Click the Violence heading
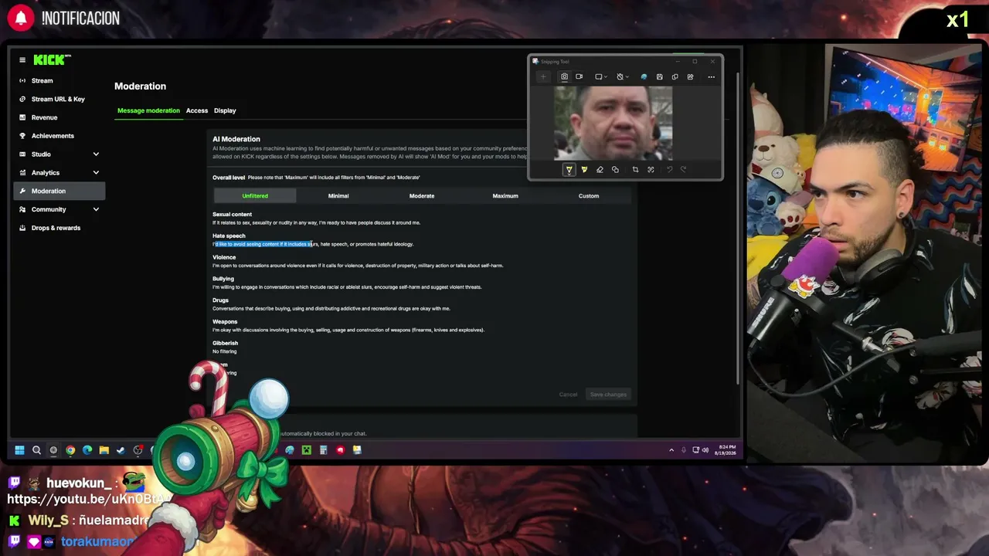Screen dimensions: 989x556 pos(224,257)
